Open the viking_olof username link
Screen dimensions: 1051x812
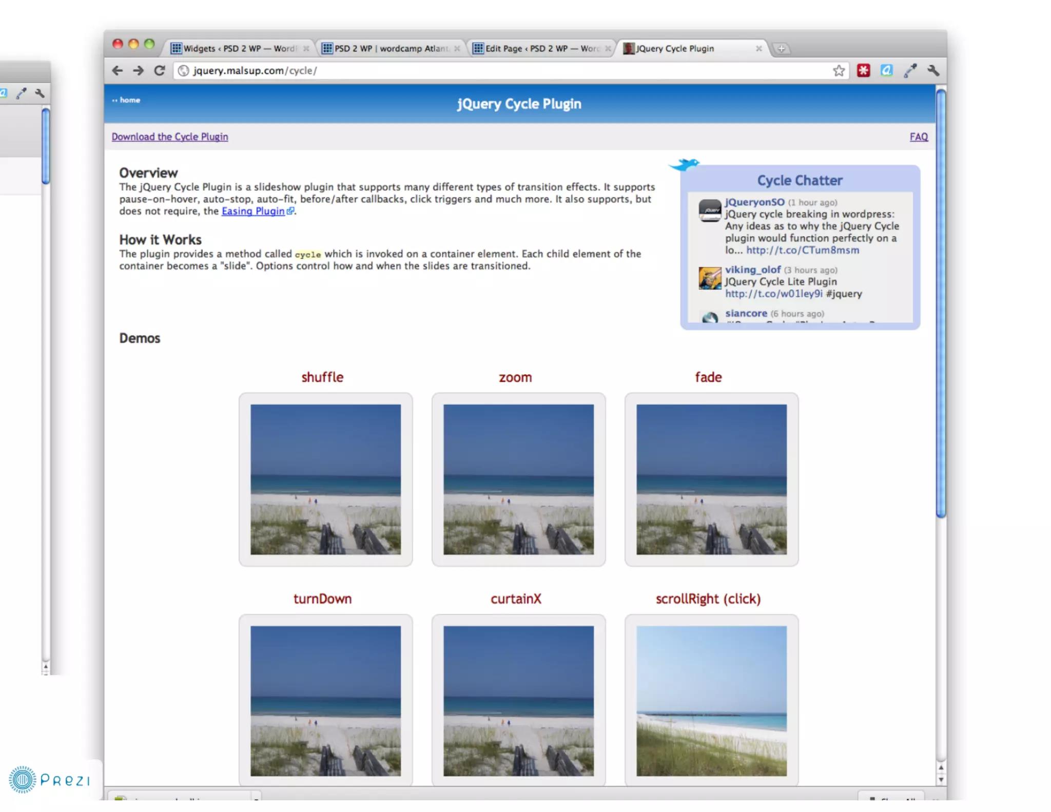pyautogui.click(x=753, y=270)
